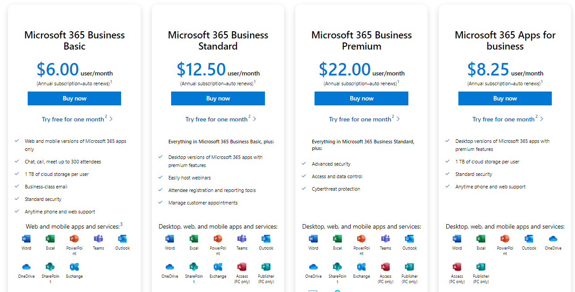
Task: Click SharePoint icon in Business Basic column
Action: point(50,267)
